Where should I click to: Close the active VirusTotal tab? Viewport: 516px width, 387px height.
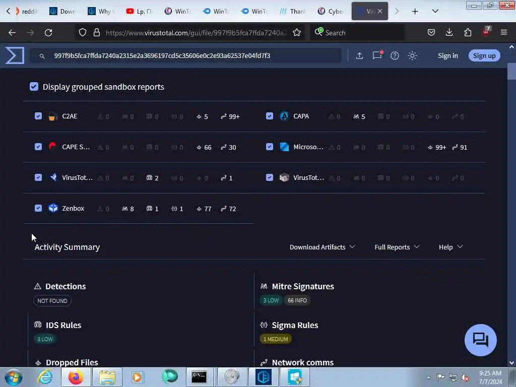tap(380, 11)
